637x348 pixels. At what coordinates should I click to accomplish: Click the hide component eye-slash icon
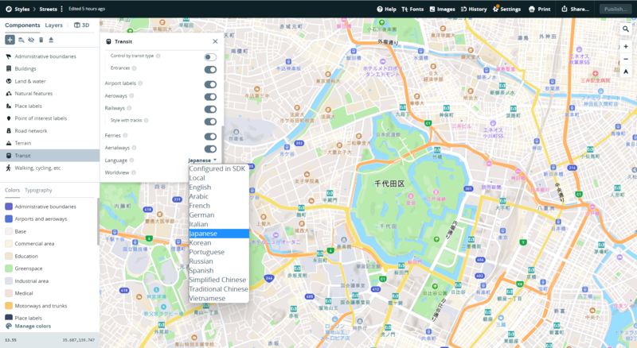pos(31,40)
